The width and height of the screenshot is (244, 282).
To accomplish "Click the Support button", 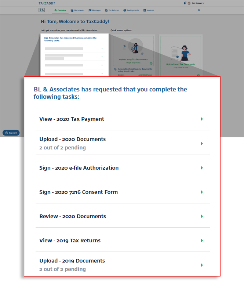I will (x=11, y=133).
